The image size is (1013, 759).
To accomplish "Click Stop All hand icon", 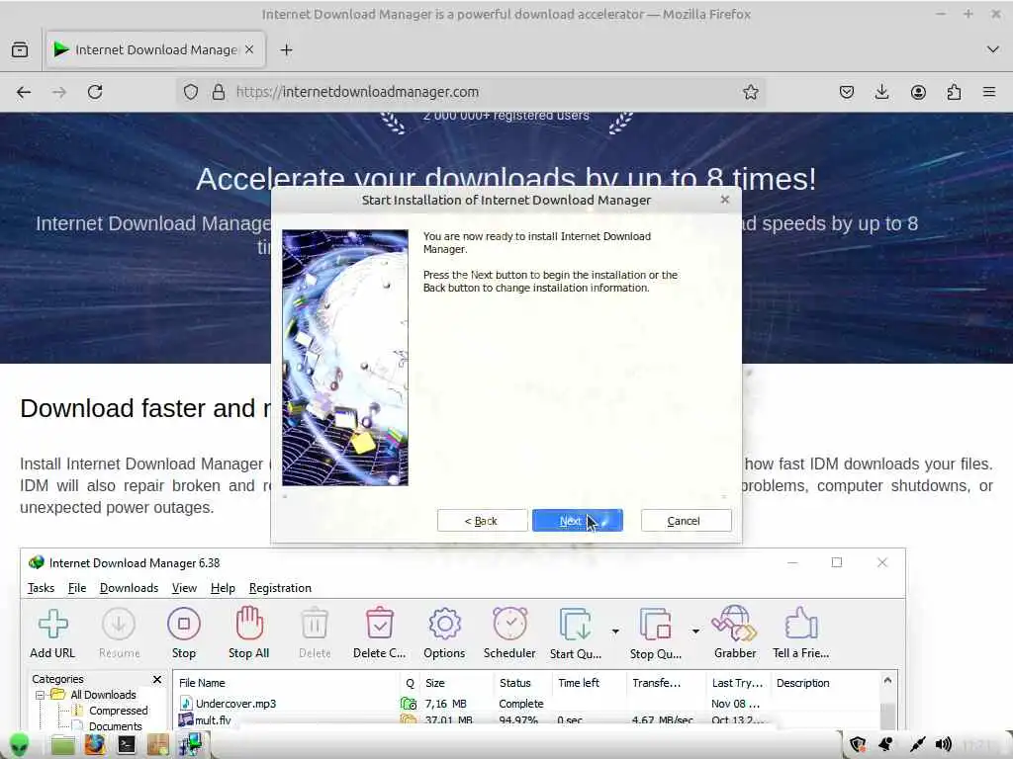I will point(249,633).
